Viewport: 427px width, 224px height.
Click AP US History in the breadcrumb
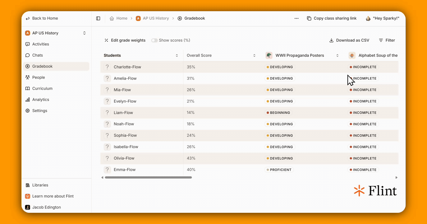coord(156,18)
